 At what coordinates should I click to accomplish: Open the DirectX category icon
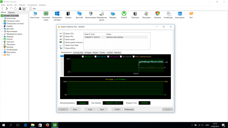[124, 15]
